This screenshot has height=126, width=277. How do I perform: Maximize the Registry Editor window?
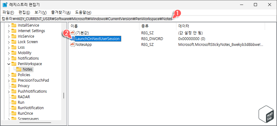click(x=255, y=5)
